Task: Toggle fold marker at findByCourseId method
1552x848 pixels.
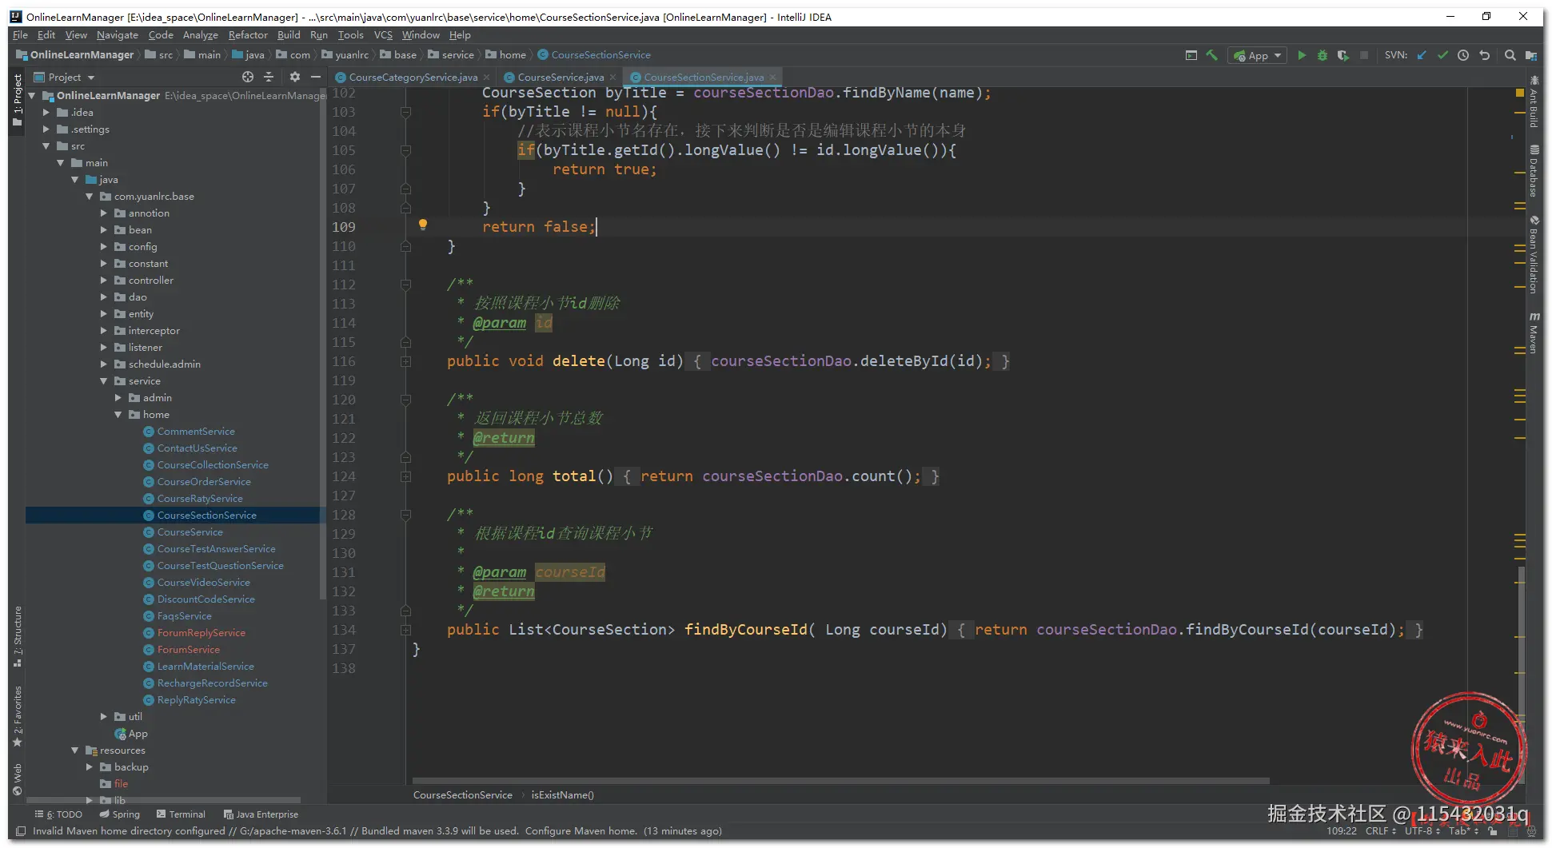Action: tap(405, 630)
